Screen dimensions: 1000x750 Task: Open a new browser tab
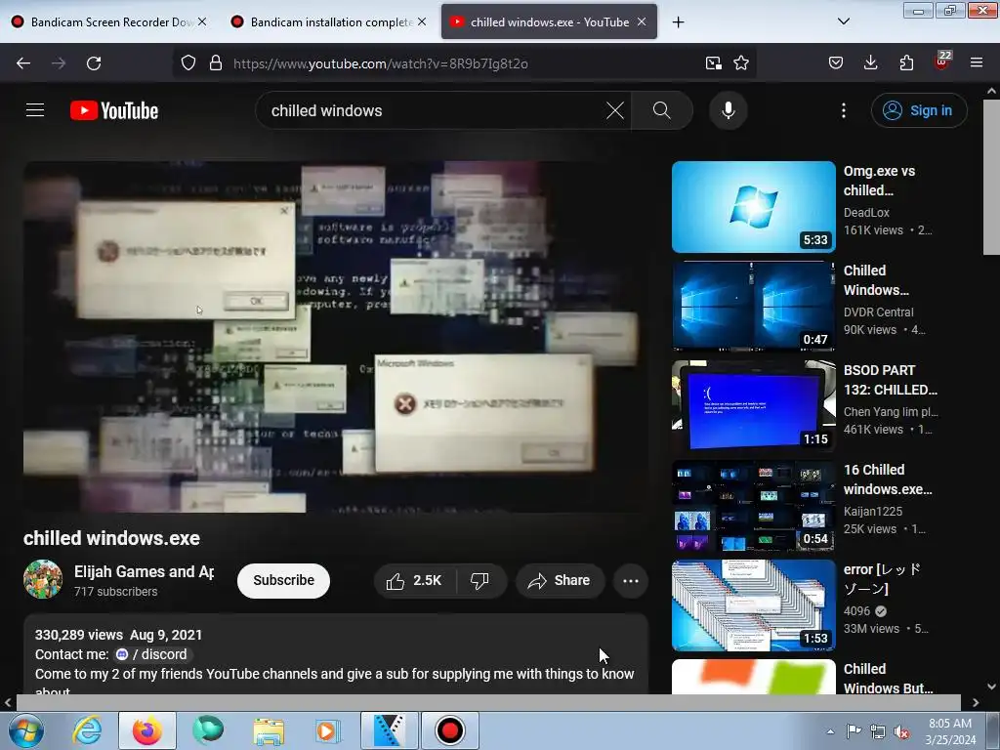pos(679,22)
